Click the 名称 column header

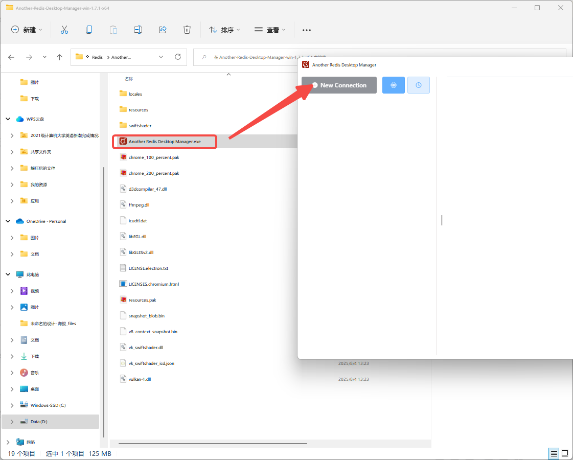tap(129, 79)
